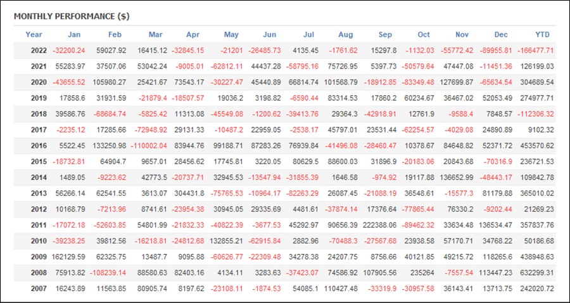Select the 2016 year row label
Image resolution: width=570 pixels, height=303 pixels.
click(x=39, y=146)
